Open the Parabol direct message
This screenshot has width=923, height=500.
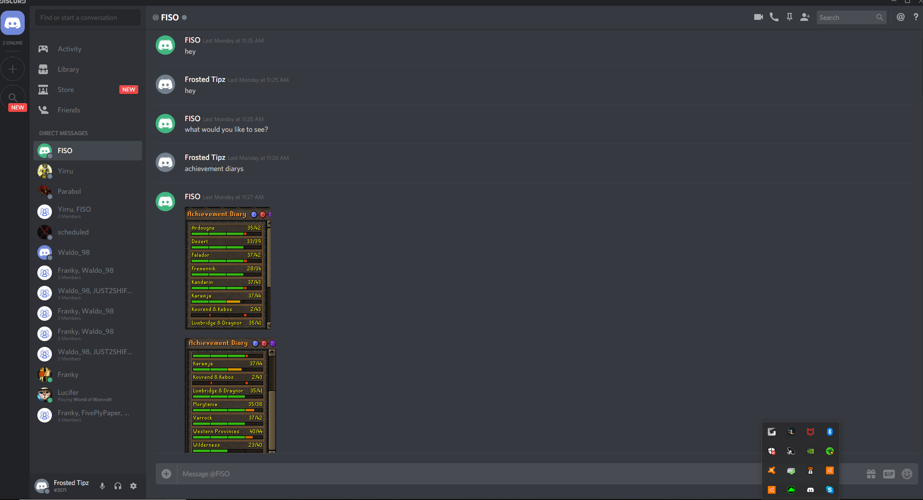pyautogui.click(x=88, y=191)
